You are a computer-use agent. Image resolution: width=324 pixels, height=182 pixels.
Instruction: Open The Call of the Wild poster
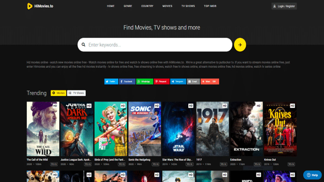pyautogui.click(x=43, y=129)
